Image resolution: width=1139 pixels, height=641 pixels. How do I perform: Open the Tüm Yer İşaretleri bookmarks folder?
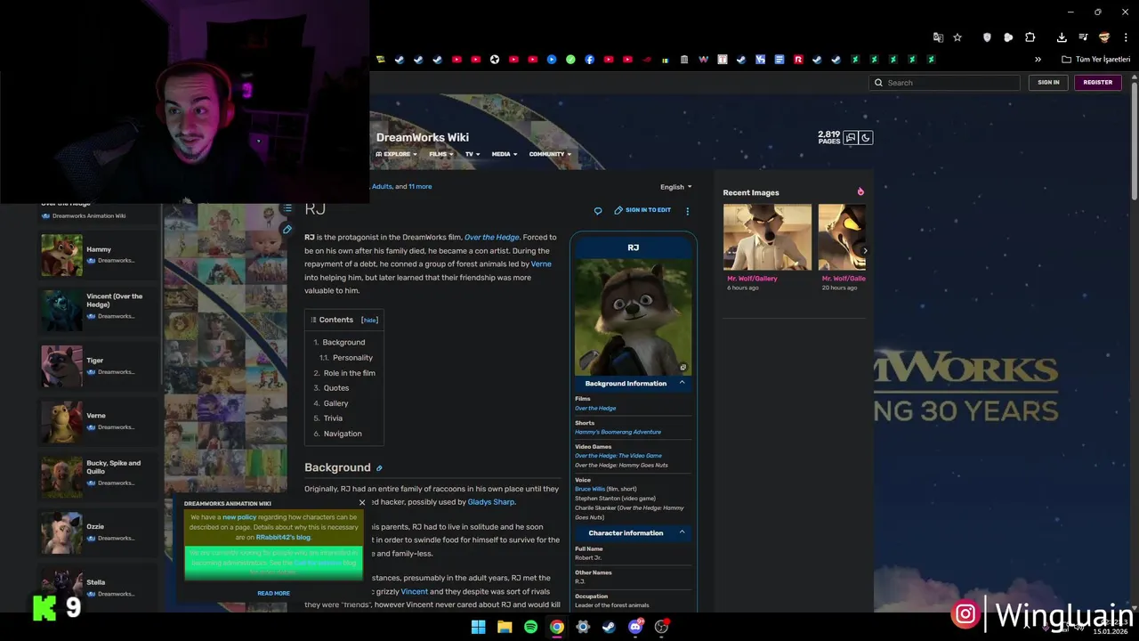click(x=1096, y=60)
